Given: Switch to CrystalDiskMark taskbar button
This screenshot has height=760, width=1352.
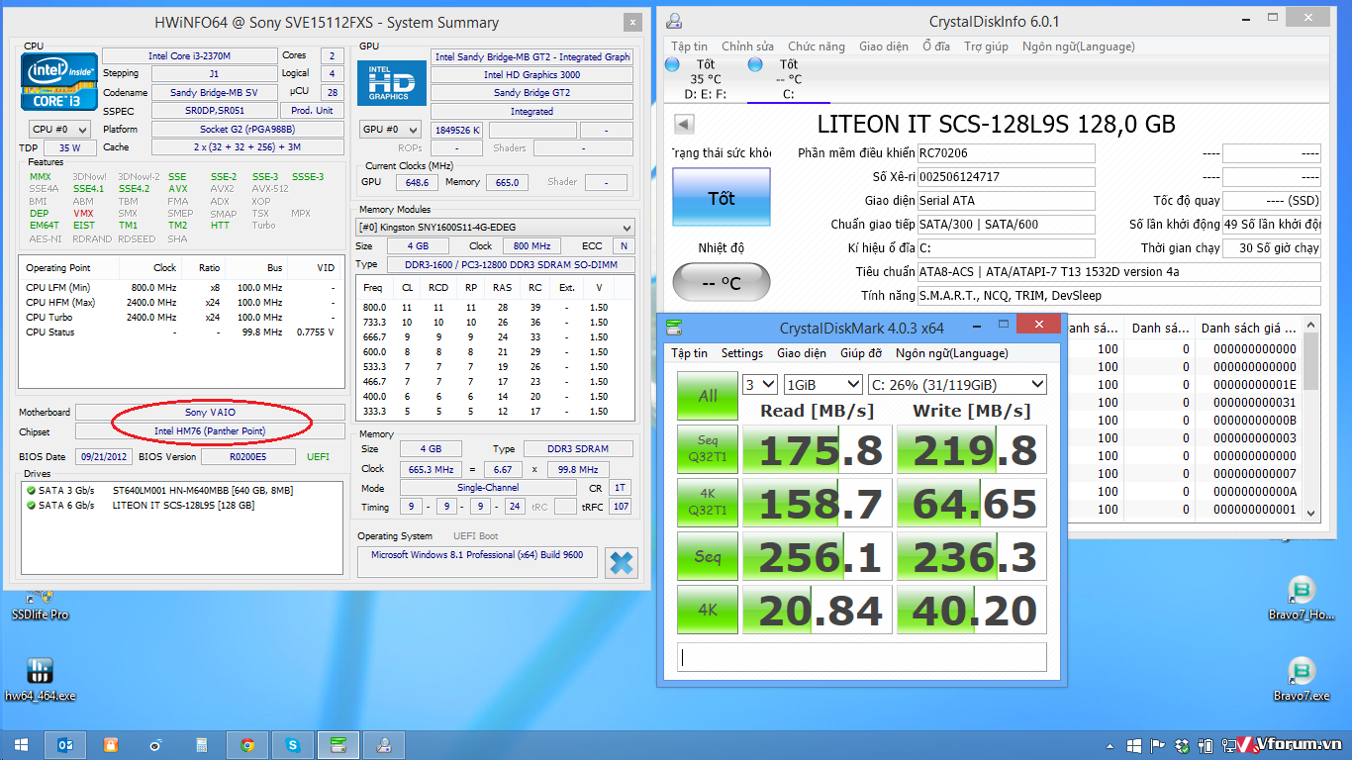Looking at the screenshot, I should 338,744.
